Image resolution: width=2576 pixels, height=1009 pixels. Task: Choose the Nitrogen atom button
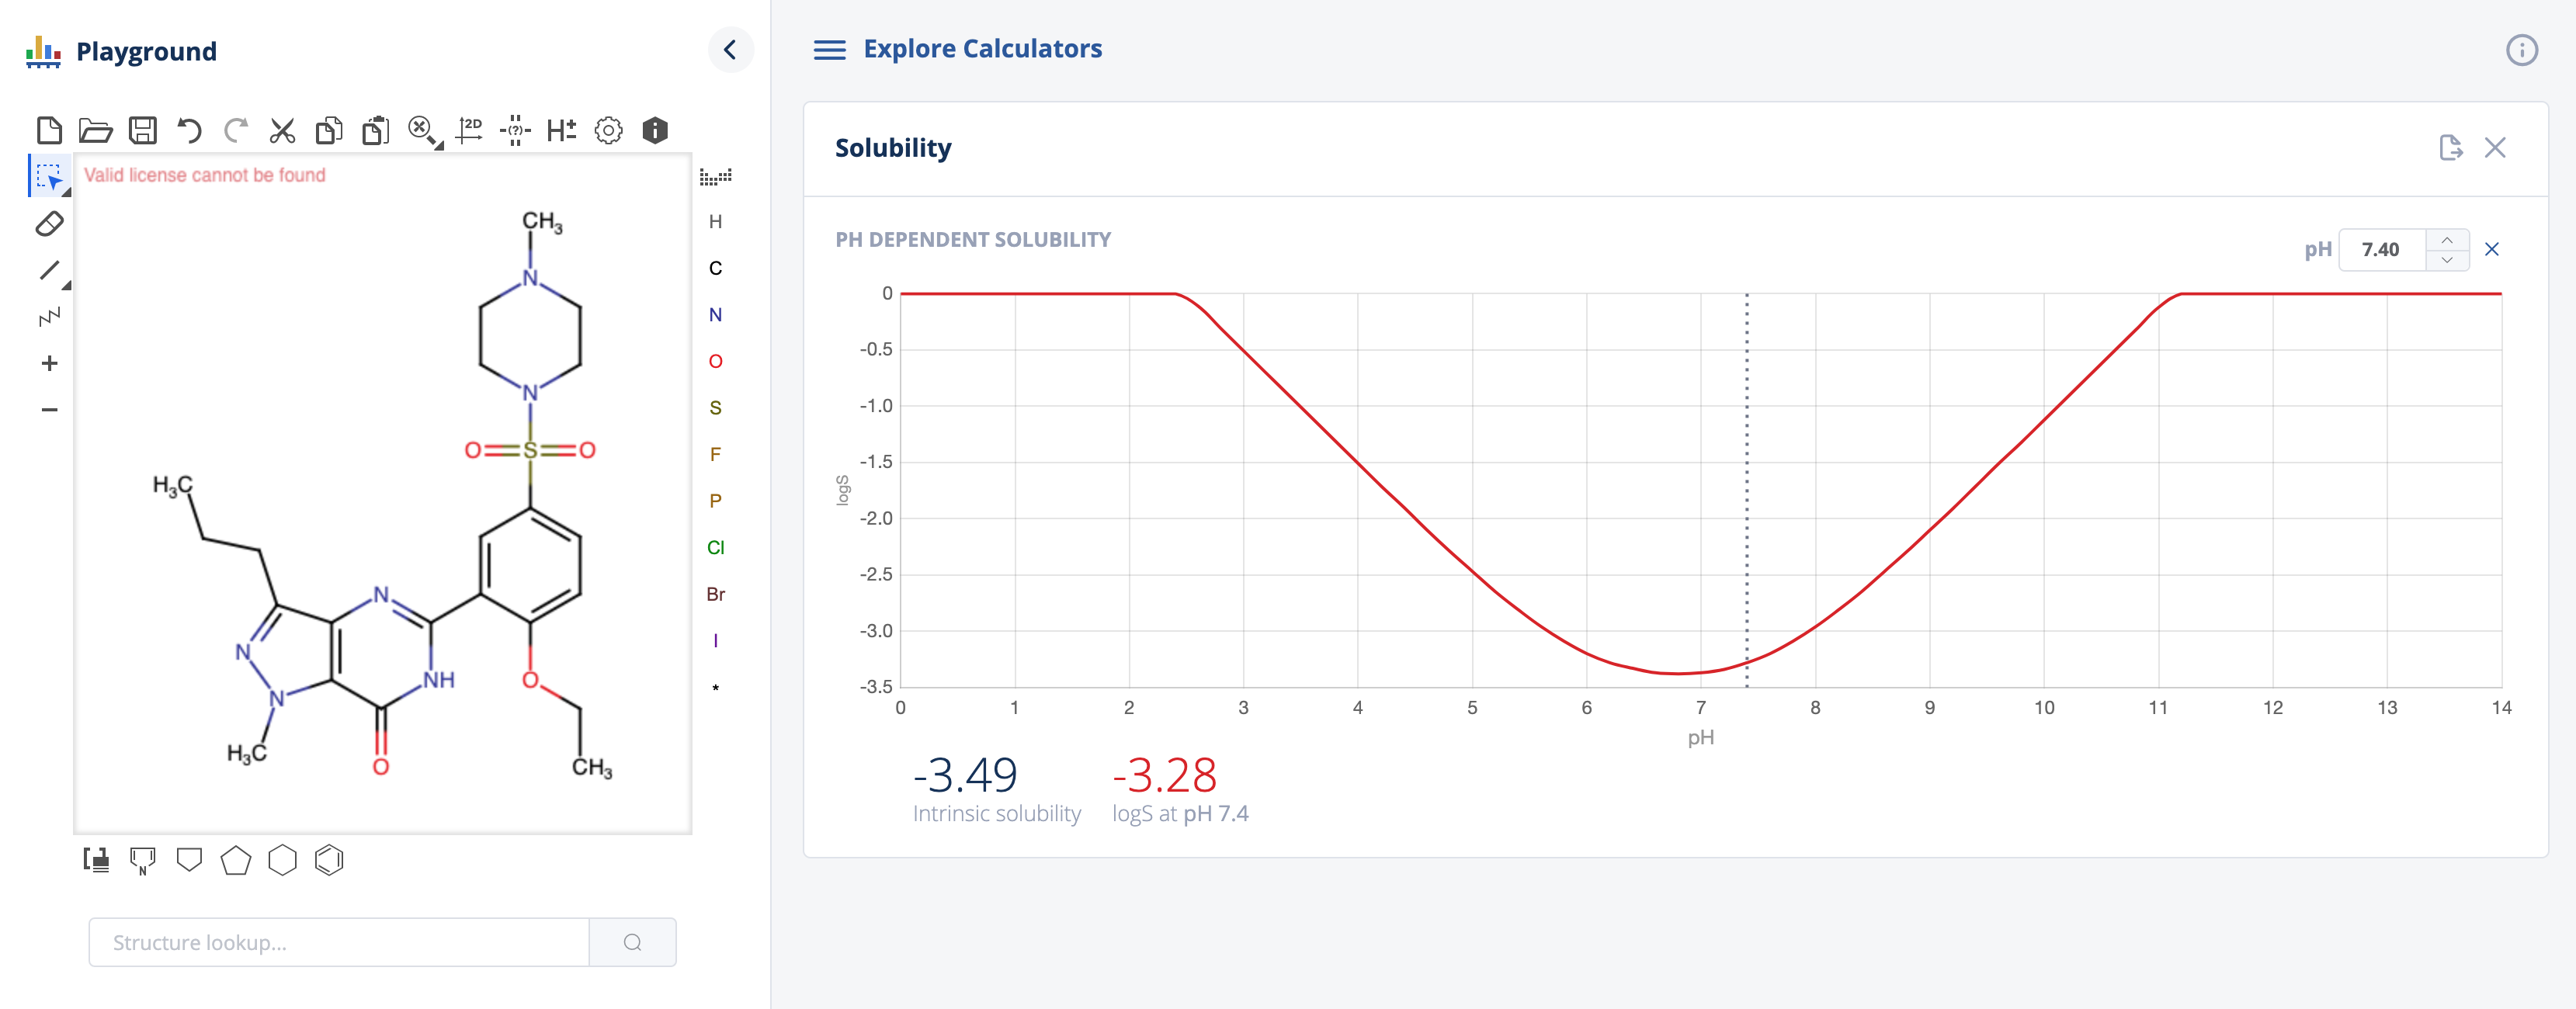[715, 315]
